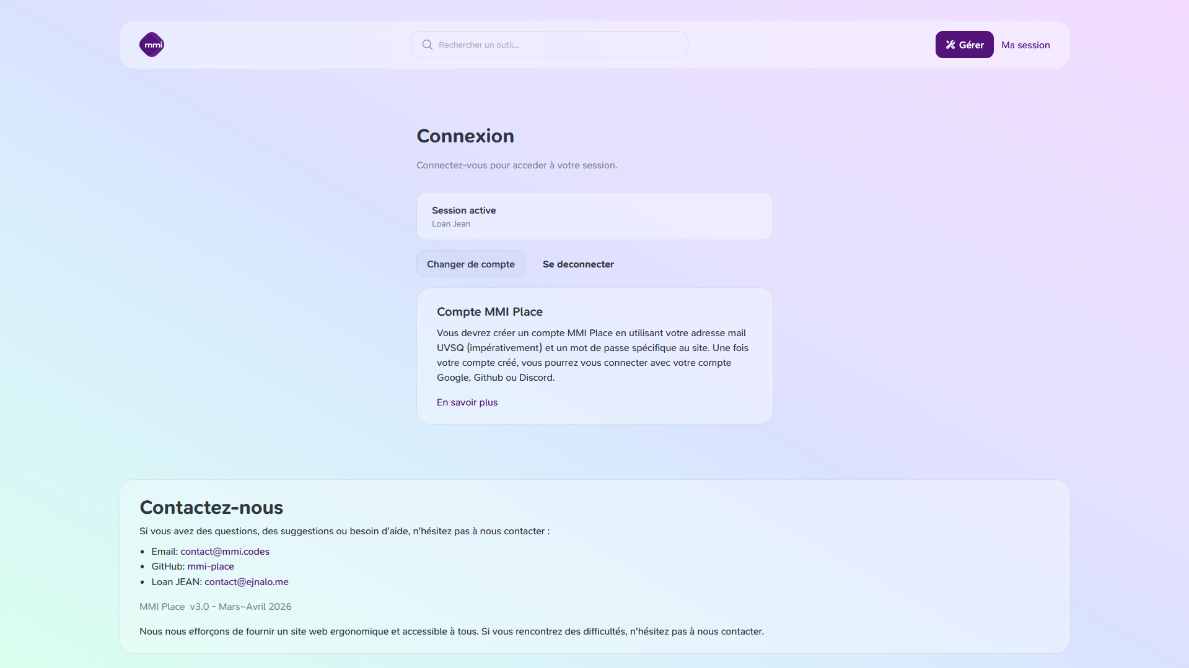The image size is (1189, 668).
Task: Open the Gérer management button
Action: (x=964, y=45)
